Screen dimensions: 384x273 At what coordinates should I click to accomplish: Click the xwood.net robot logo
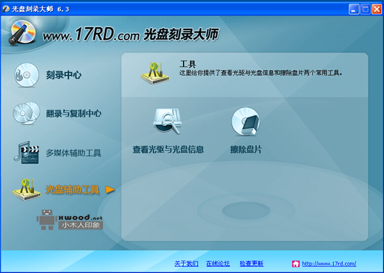pyautogui.click(x=47, y=220)
